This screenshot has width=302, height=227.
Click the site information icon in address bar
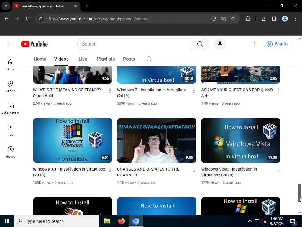pyautogui.click(x=40, y=19)
